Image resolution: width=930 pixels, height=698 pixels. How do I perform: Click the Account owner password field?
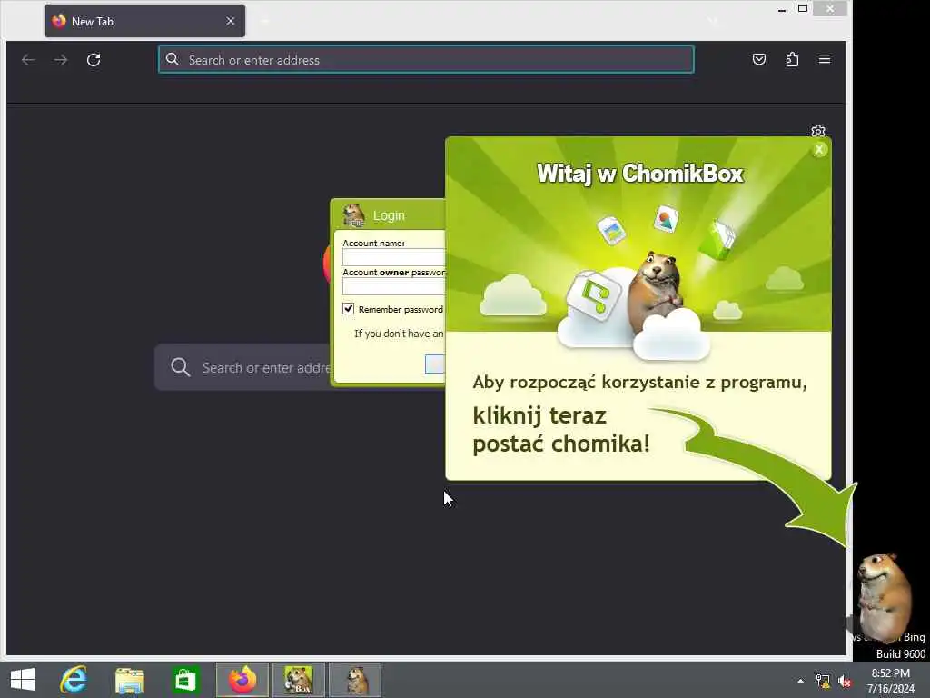pyautogui.click(x=393, y=286)
